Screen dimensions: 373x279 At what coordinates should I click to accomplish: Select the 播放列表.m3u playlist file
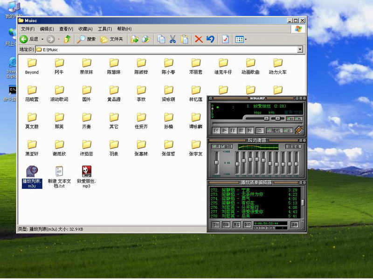click(x=32, y=177)
